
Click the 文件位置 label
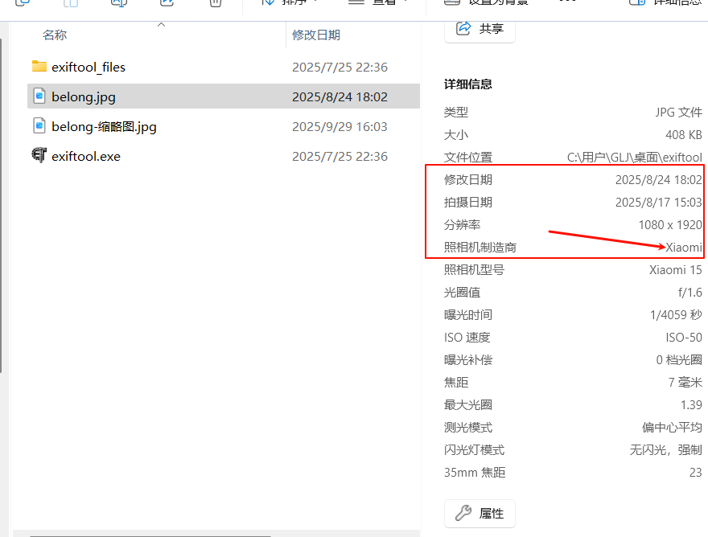(x=467, y=158)
